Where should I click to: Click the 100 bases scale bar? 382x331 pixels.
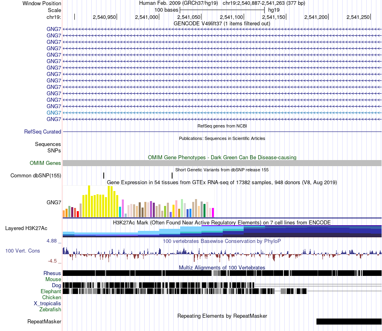click(222, 10)
